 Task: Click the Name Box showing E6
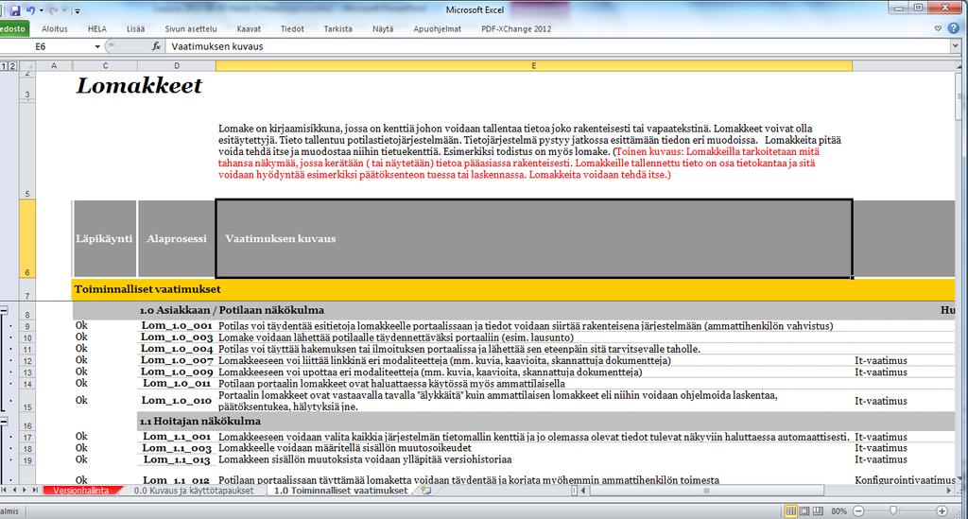tap(46, 46)
